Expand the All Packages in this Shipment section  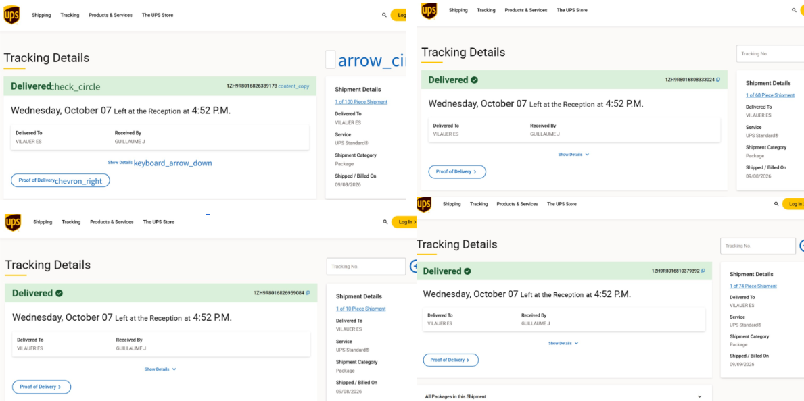(564, 396)
